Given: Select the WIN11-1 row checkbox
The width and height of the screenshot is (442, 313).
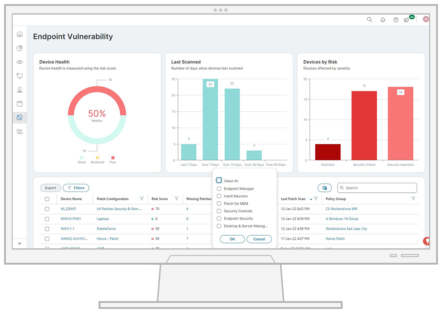Looking at the screenshot, I should (x=47, y=229).
